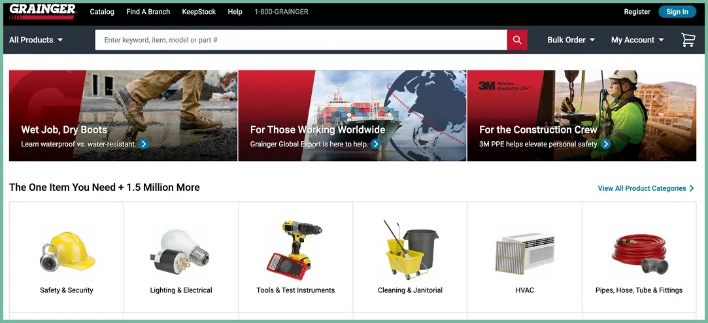The height and width of the screenshot is (323, 708).
Task: Open the Catalog menu item
Action: pos(102,12)
